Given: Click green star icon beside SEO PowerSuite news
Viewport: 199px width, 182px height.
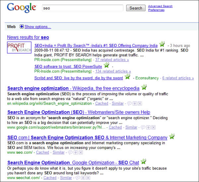Looking at the screenshot, I should click(106, 66).
